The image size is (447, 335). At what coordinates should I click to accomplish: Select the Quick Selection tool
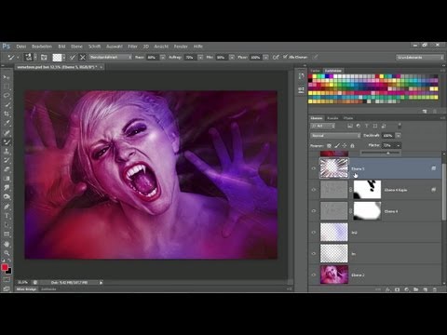pyautogui.click(x=7, y=105)
